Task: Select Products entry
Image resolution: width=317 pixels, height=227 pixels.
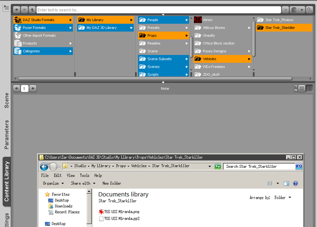Action: pos(43,43)
